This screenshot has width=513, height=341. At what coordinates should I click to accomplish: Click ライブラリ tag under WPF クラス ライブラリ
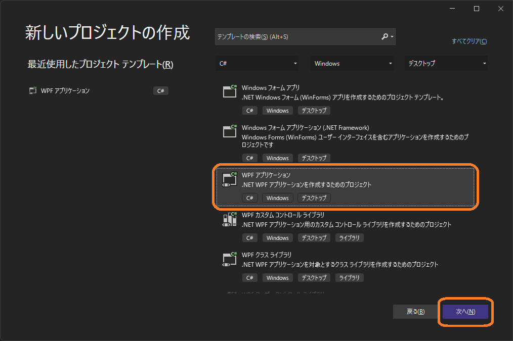pyautogui.click(x=350, y=278)
